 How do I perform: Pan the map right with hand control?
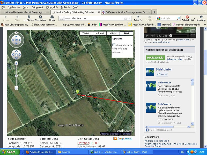(x=20, y=55)
